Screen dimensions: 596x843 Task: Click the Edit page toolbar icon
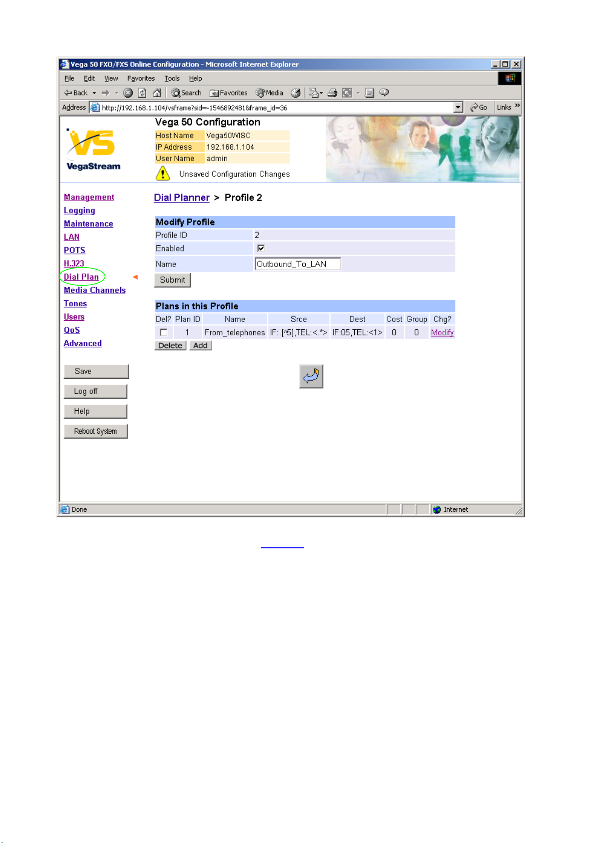[x=347, y=93]
